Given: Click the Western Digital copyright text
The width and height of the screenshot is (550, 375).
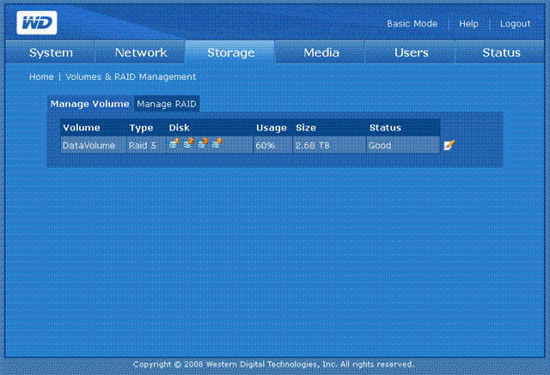Looking at the screenshot, I should 273,365.
